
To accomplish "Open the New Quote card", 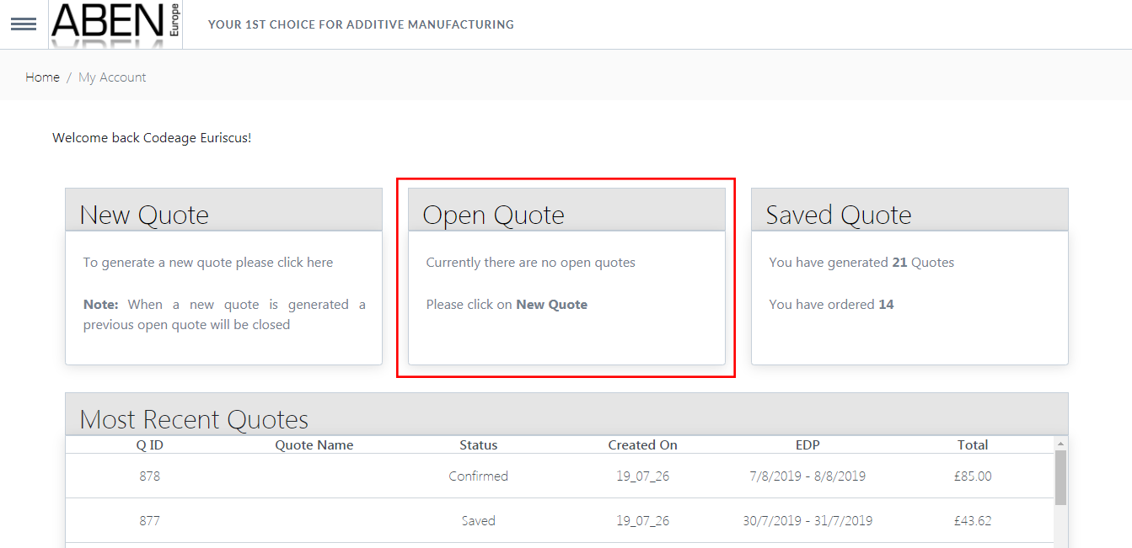I will click(x=223, y=276).
